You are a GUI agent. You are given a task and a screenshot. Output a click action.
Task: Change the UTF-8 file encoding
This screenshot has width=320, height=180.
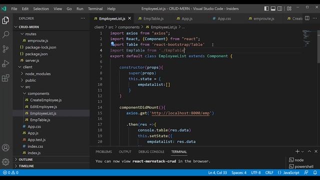coord(255,172)
